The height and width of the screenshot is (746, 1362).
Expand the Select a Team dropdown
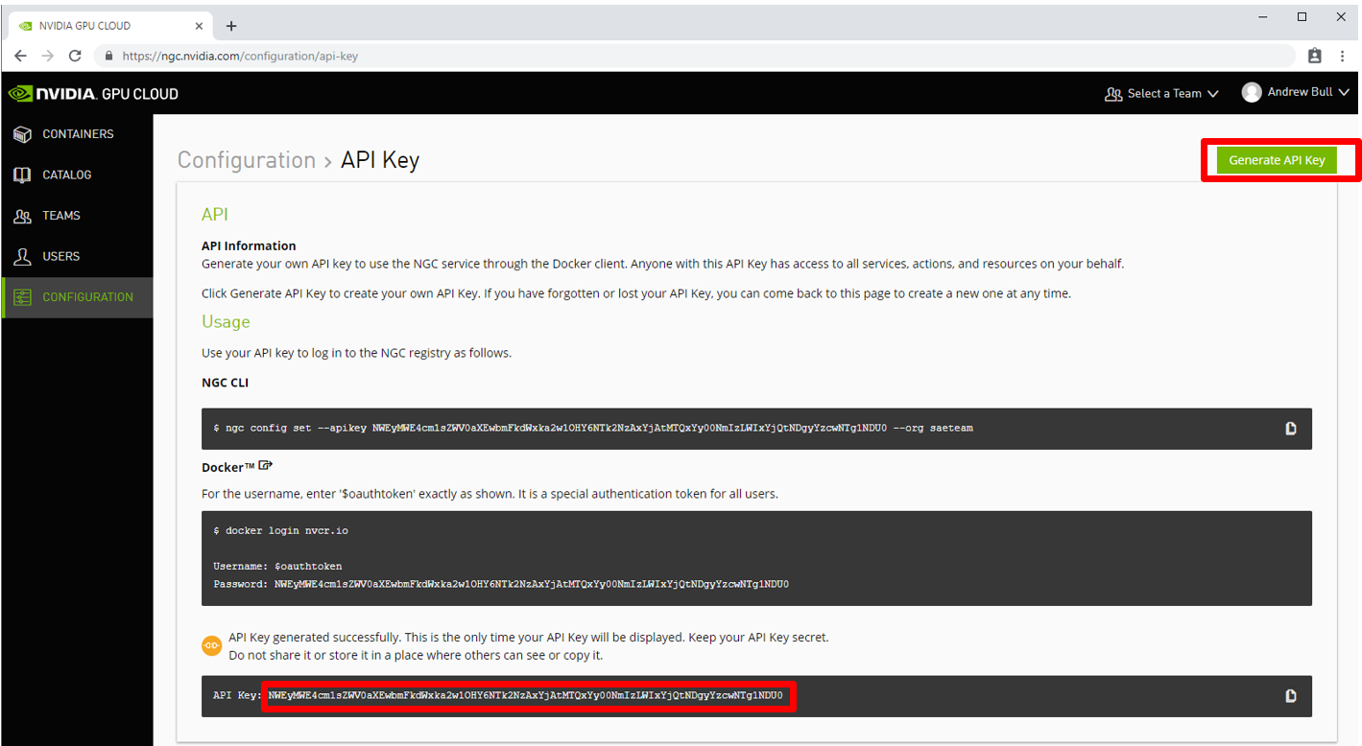1162,93
